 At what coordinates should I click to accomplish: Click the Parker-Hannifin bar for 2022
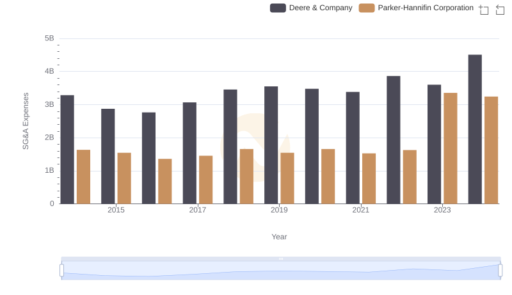pos(410,177)
